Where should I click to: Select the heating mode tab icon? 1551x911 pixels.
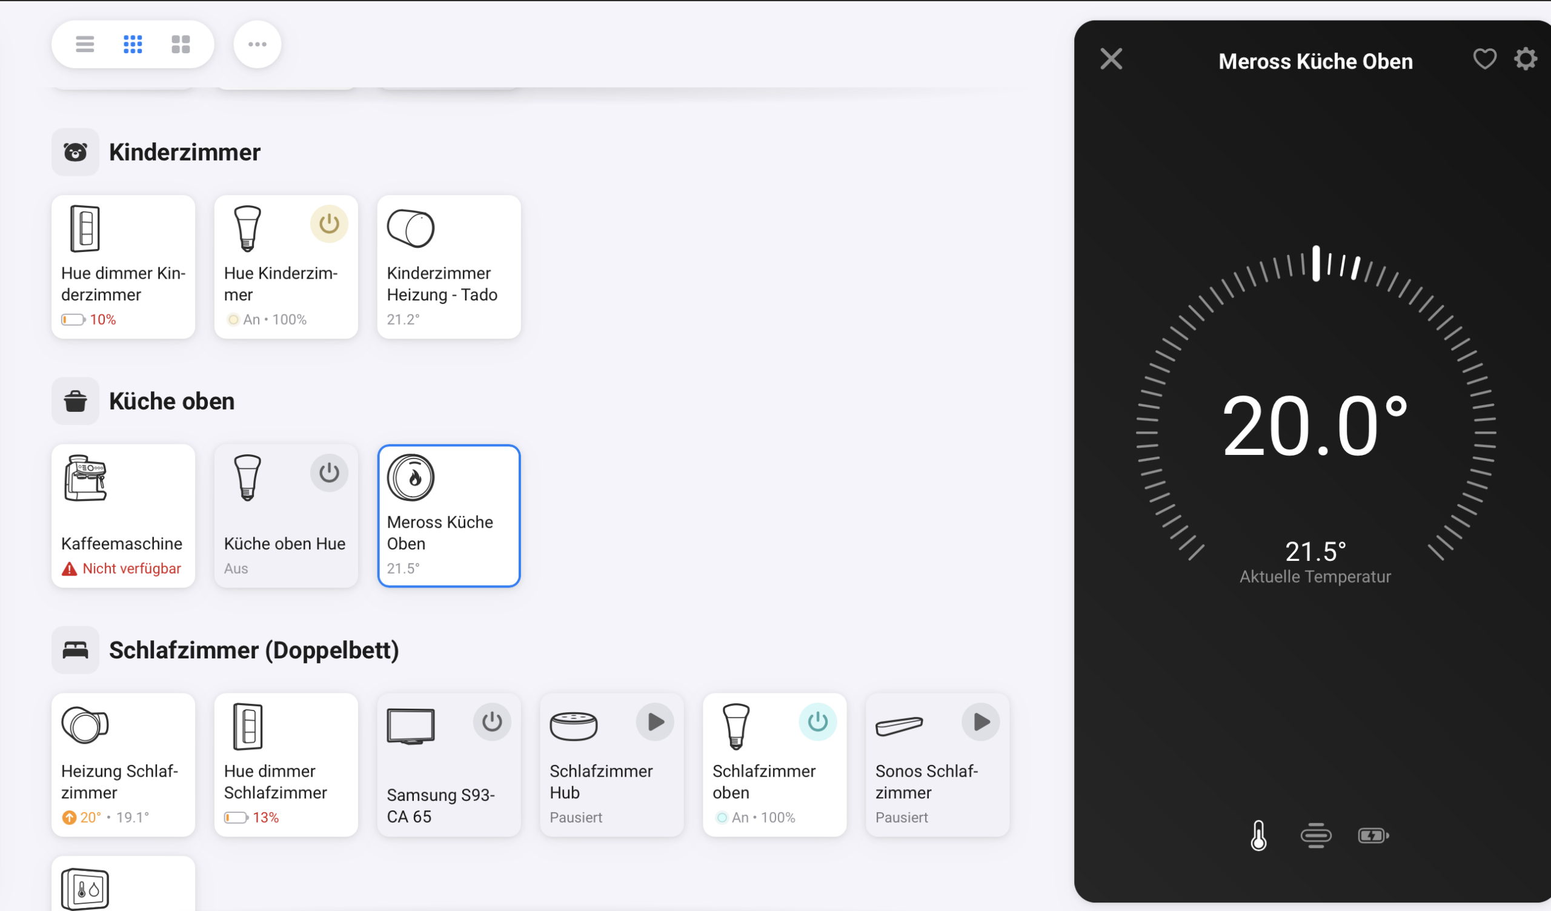point(1316,835)
